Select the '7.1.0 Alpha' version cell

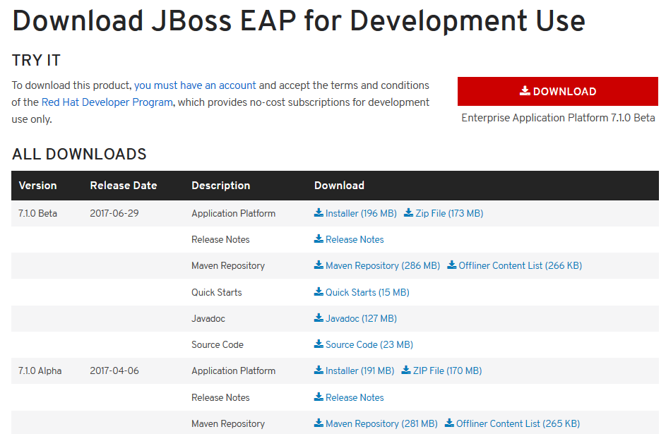40,370
